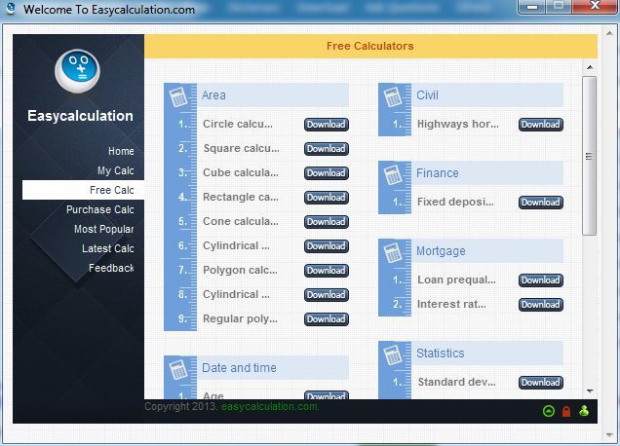Download the Age calculator
Screen dimensions: 620x446
click(327, 395)
